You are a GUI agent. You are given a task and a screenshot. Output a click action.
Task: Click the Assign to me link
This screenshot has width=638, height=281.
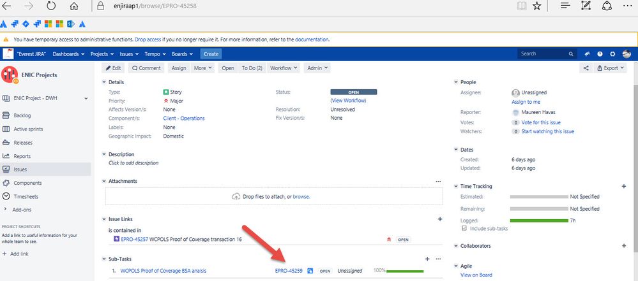point(526,102)
